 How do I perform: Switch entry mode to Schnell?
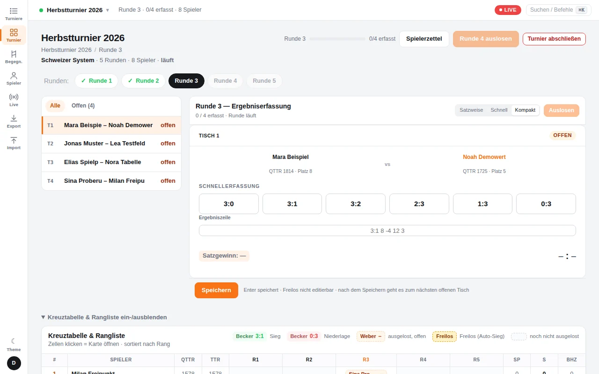[499, 110]
